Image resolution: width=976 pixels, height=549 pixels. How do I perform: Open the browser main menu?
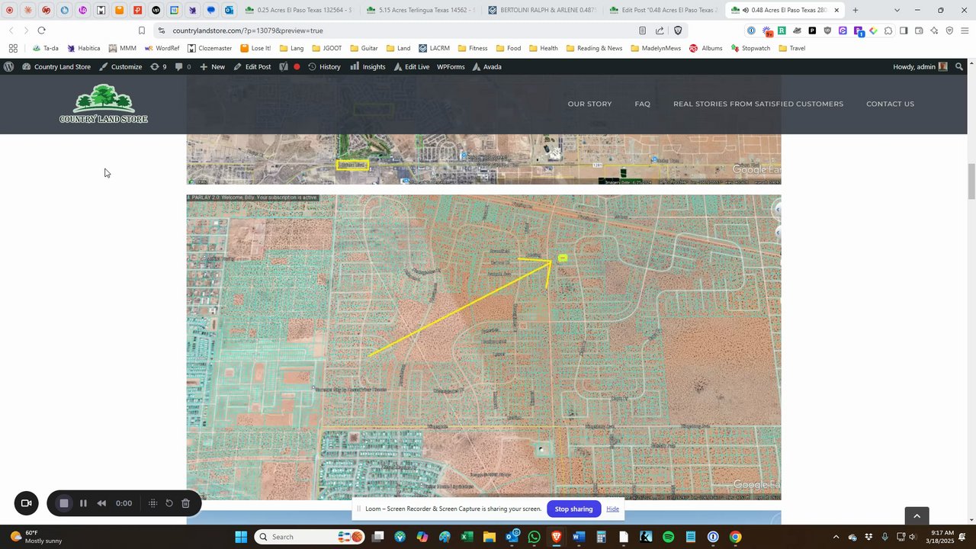[x=965, y=30]
